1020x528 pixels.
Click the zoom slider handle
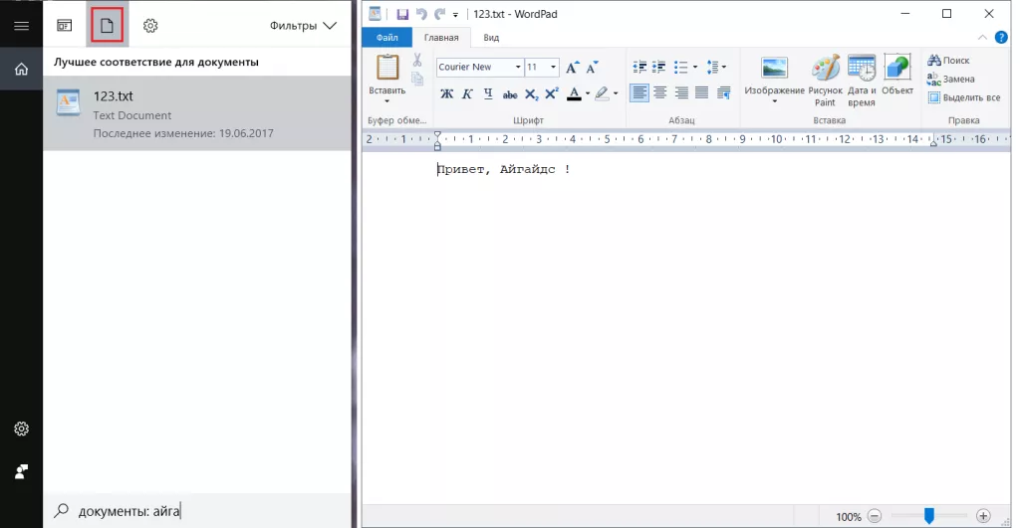(x=929, y=516)
